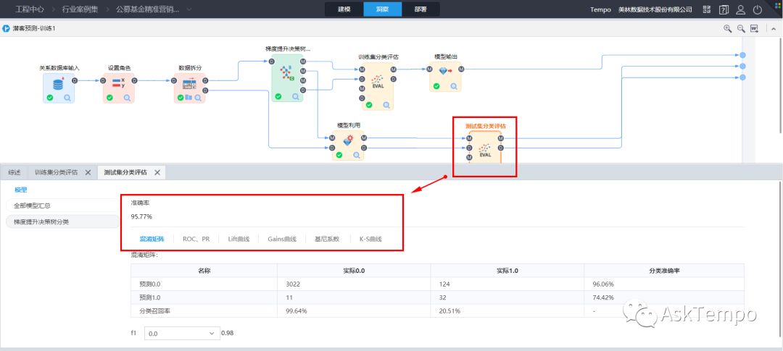This screenshot has height=351, width=783.
Task: View results of 梯度提升决策树 via magnifier
Action: point(296,97)
